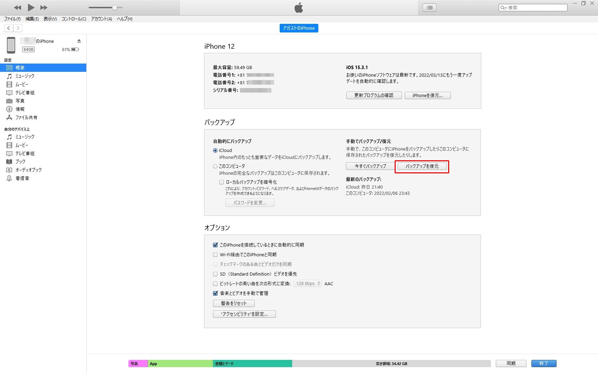Click the 今すぐバックアップ button
598x373 pixels.
pyautogui.click(x=370, y=166)
